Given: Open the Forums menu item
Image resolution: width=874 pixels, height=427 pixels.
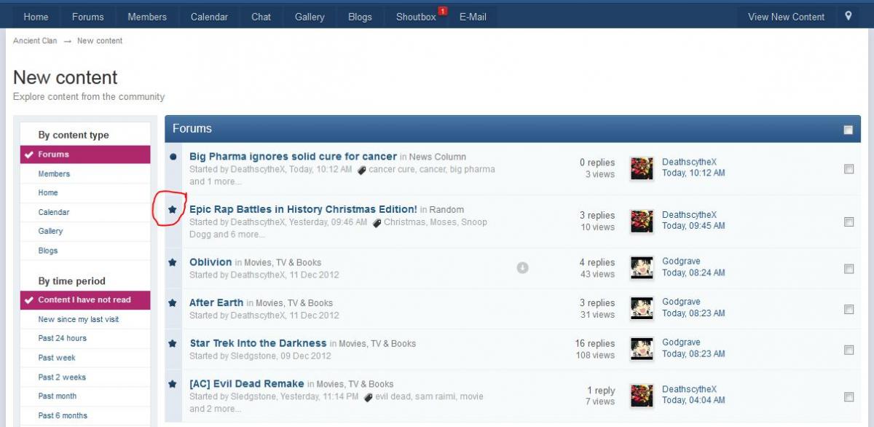Looking at the screenshot, I should point(87,17).
